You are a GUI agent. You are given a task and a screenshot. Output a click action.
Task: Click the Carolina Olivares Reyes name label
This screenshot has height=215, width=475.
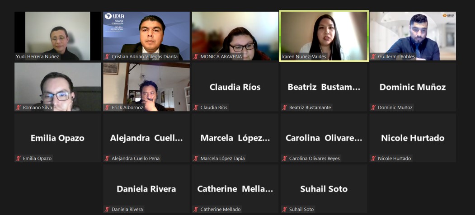(x=315, y=159)
